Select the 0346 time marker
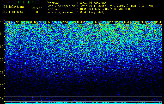Screen dimensions: 164x104 tap(96, 22)
